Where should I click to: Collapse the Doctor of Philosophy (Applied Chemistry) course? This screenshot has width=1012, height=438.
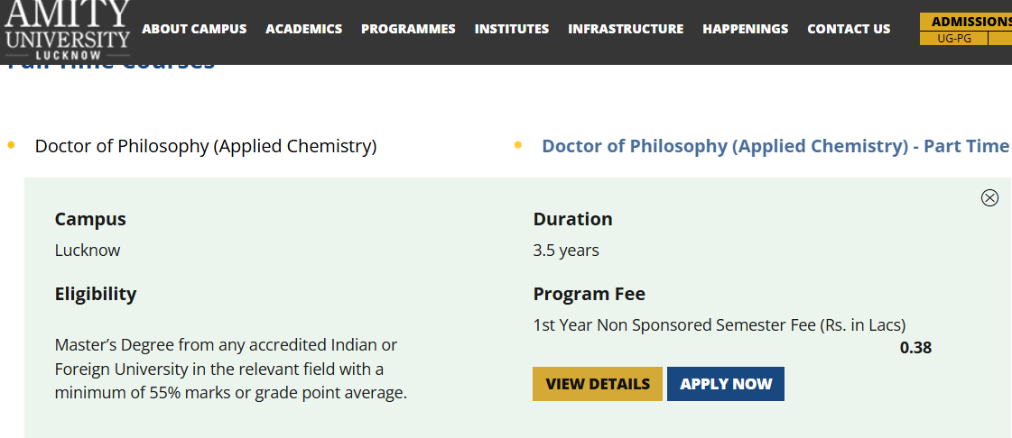click(x=205, y=146)
